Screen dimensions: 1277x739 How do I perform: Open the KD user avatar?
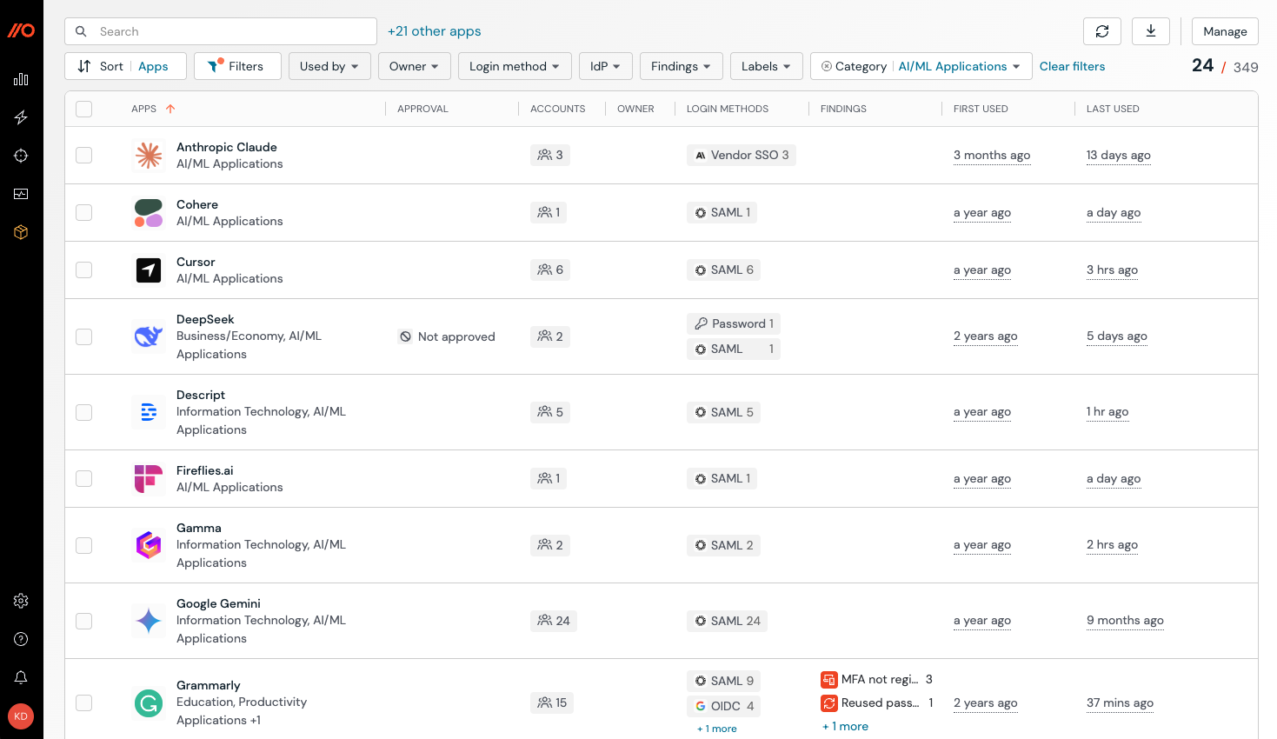coord(21,716)
